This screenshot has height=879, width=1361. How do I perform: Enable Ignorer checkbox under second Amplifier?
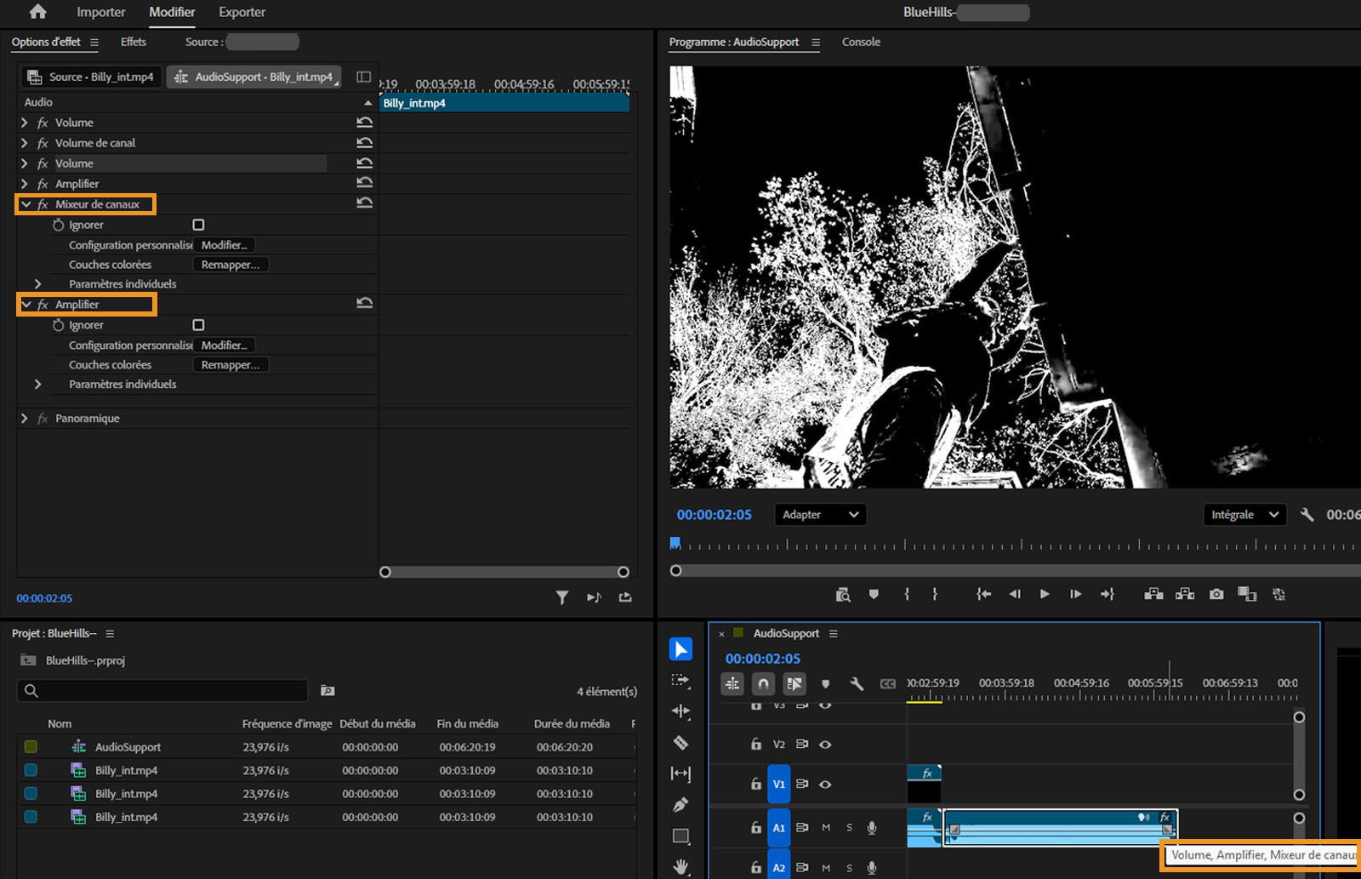[198, 325]
